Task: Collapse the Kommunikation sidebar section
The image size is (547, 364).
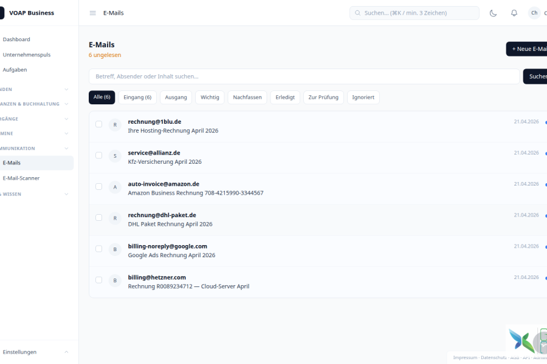Action: 66,149
